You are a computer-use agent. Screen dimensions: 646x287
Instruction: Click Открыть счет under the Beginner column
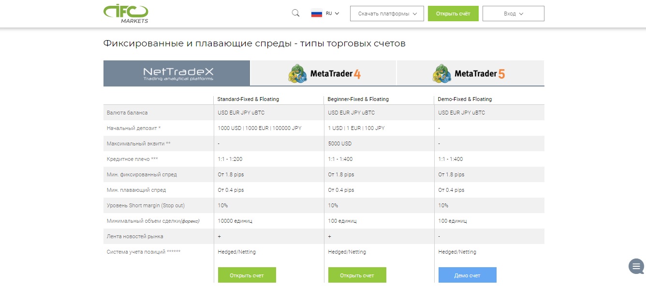click(x=357, y=274)
